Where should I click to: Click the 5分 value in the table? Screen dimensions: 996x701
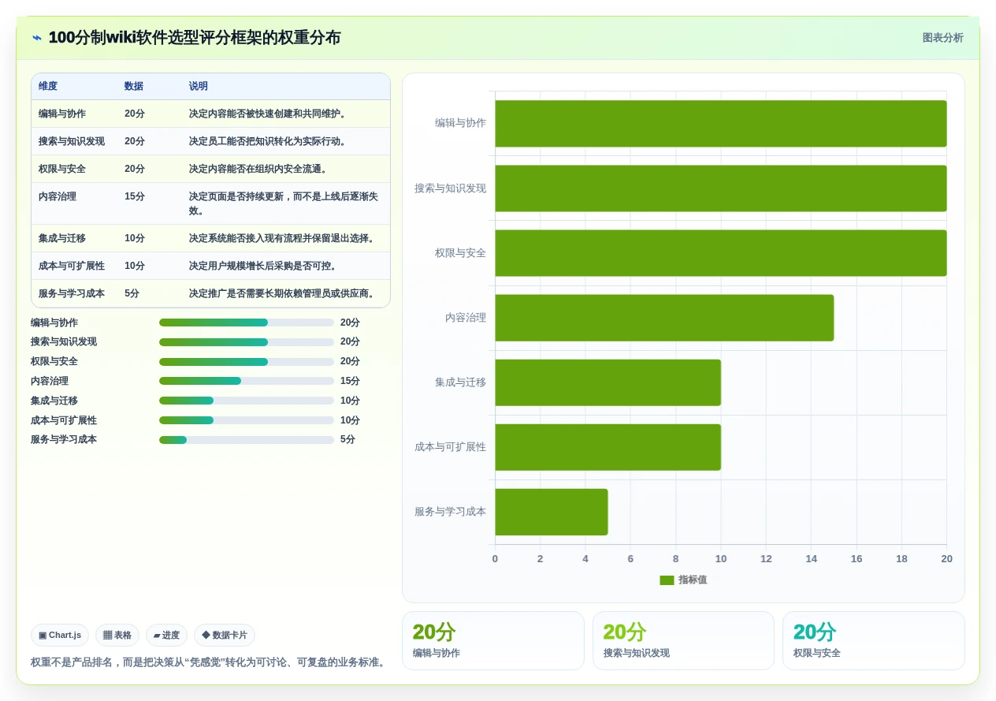[132, 293]
